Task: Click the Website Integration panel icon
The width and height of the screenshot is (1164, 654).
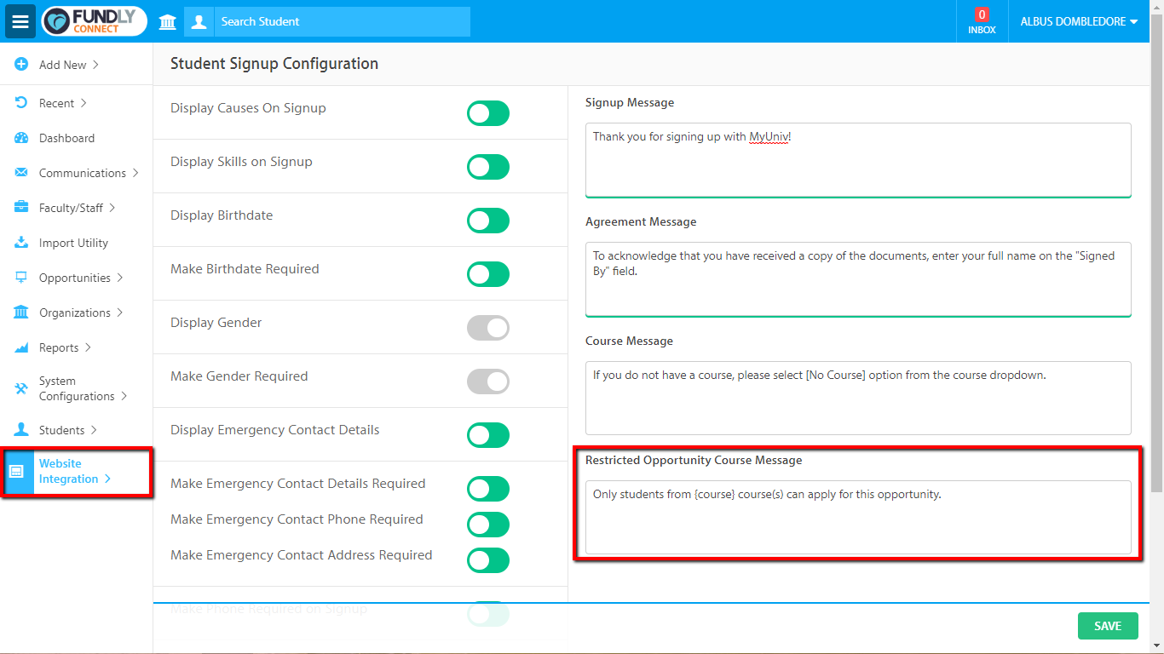Action: pyautogui.click(x=15, y=471)
